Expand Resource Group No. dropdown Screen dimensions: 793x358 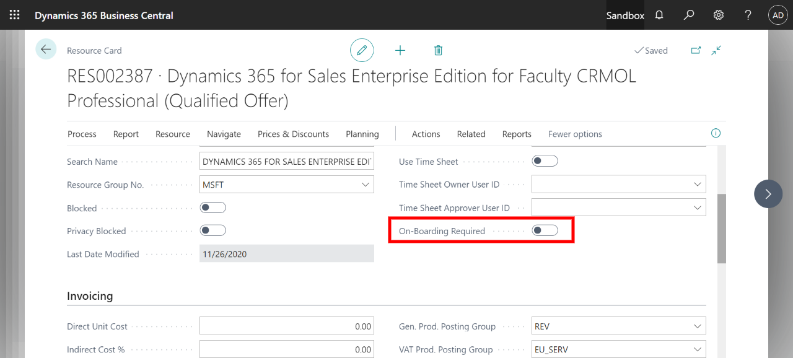pyautogui.click(x=365, y=185)
